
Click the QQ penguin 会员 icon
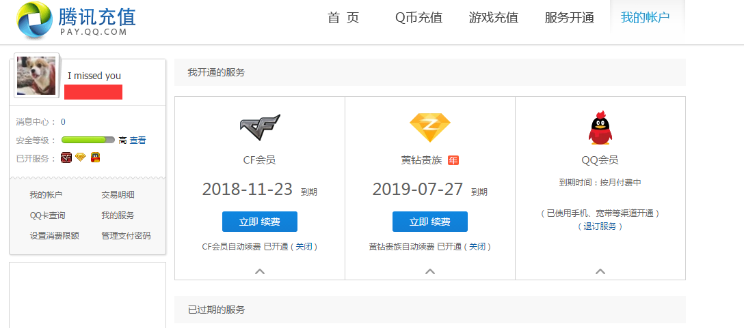pyautogui.click(x=600, y=128)
